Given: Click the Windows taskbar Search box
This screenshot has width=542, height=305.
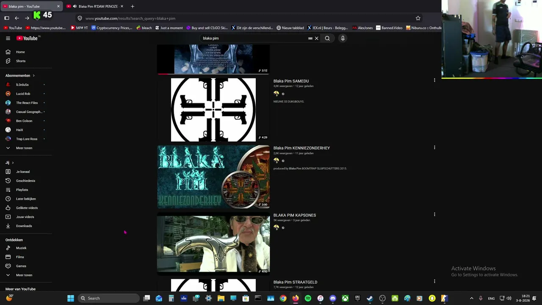Looking at the screenshot, I should tap(109, 298).
